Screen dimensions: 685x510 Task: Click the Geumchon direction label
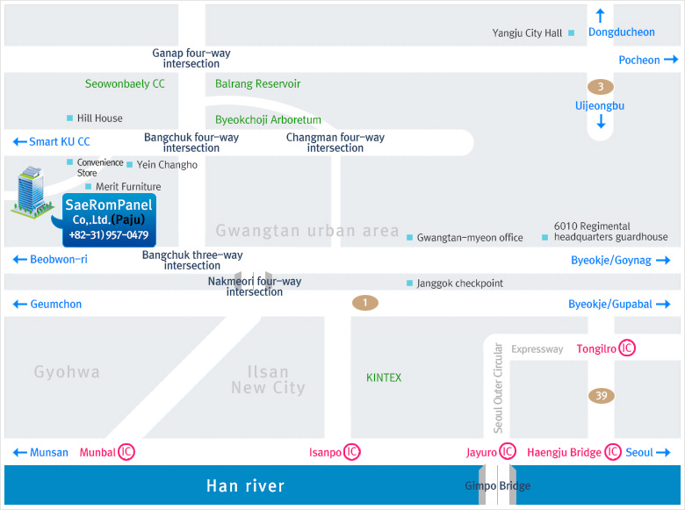pos(56,304)
